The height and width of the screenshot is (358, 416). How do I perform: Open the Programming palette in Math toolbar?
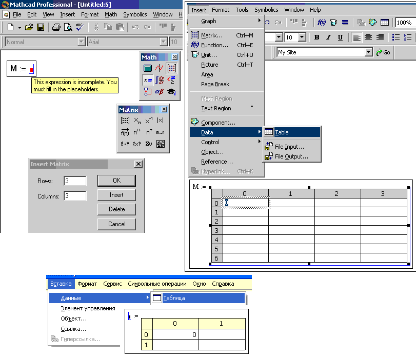[x=147, y=92]
